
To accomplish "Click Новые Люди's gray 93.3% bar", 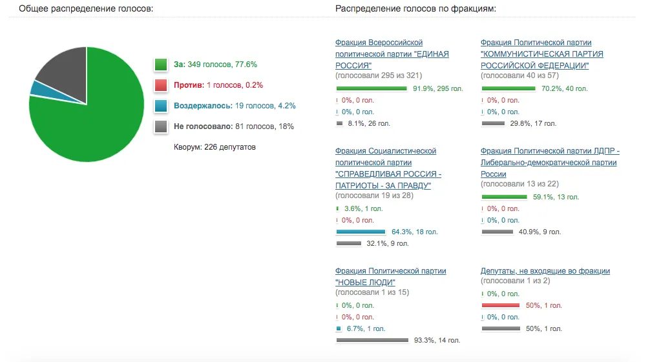I will point(372,340).
